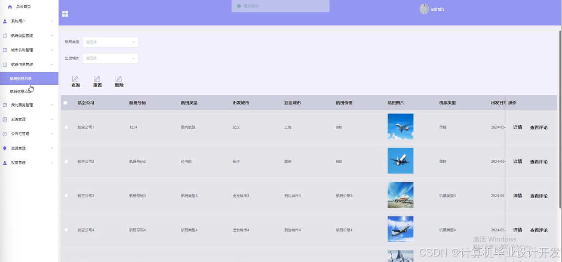Click the icon beside 城市名称管理
This screenshot has width=562, height=262.
tap(5, 50)
